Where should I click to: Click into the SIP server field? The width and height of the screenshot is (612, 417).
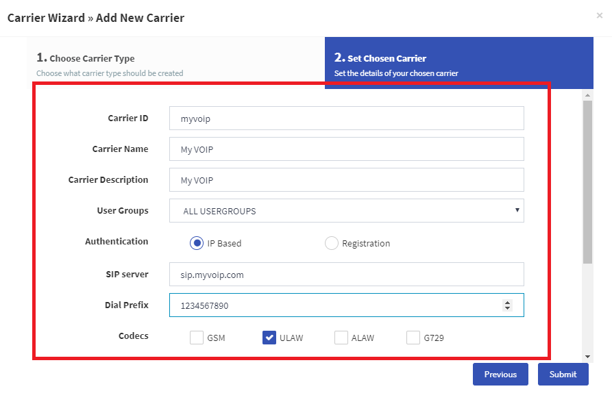[x=347, y=274]
